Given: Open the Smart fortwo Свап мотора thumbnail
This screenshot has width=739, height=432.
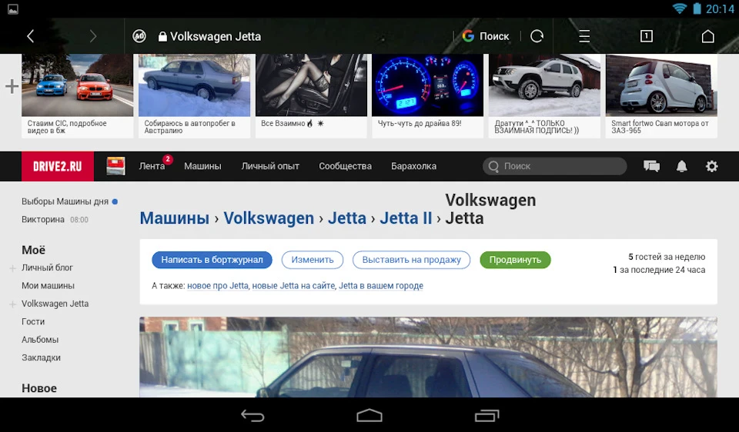Looking at the screenshot, I should (661, 95).
